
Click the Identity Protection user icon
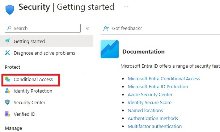[8, 91]
